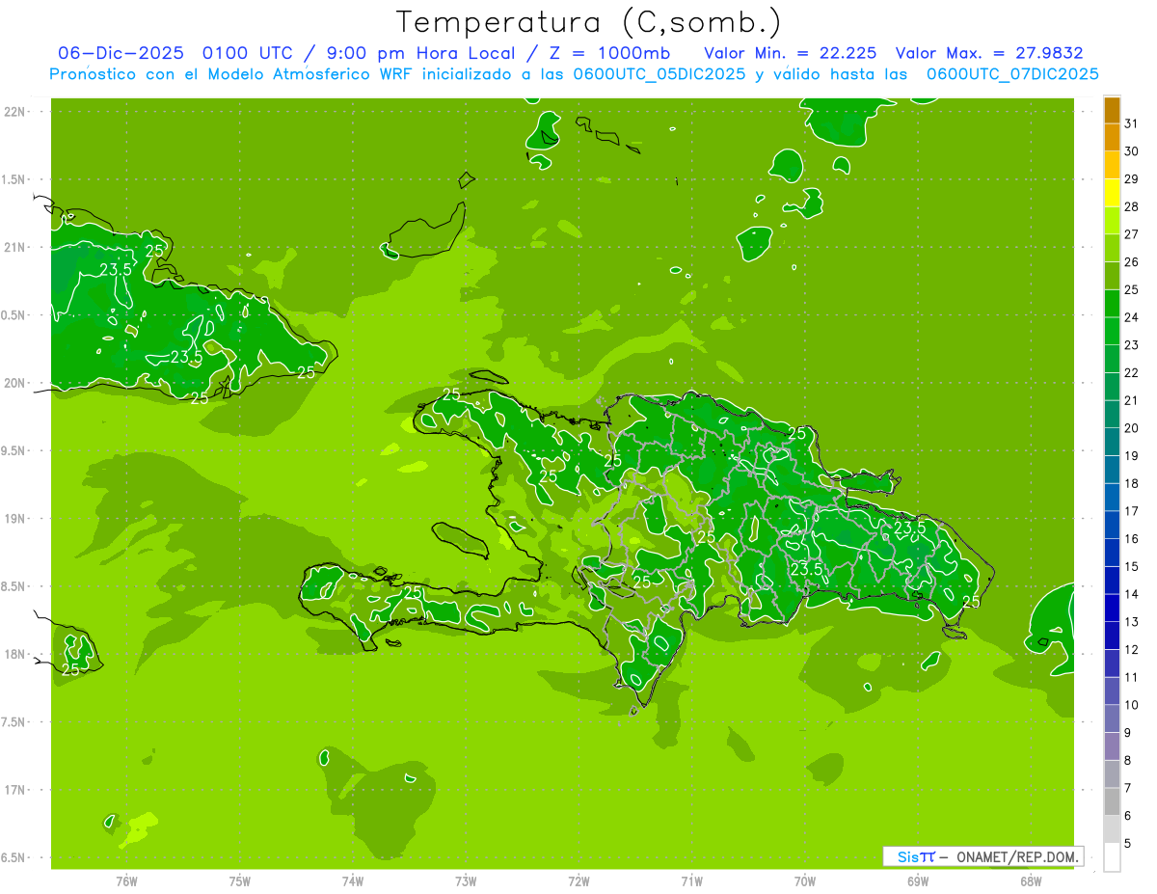Viewport: 1157px width, 894px height.
Task: Click the gray legend swatch between 6 and 7
Action: [x=1113, y=801]
